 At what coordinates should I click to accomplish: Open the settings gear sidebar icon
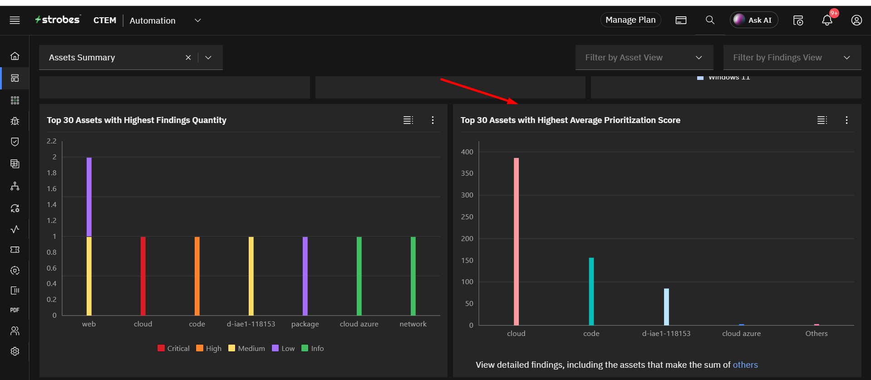[15, 351]
